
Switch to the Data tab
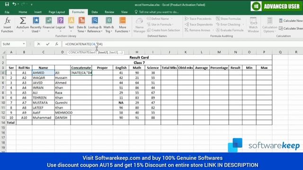pos(95,12)
